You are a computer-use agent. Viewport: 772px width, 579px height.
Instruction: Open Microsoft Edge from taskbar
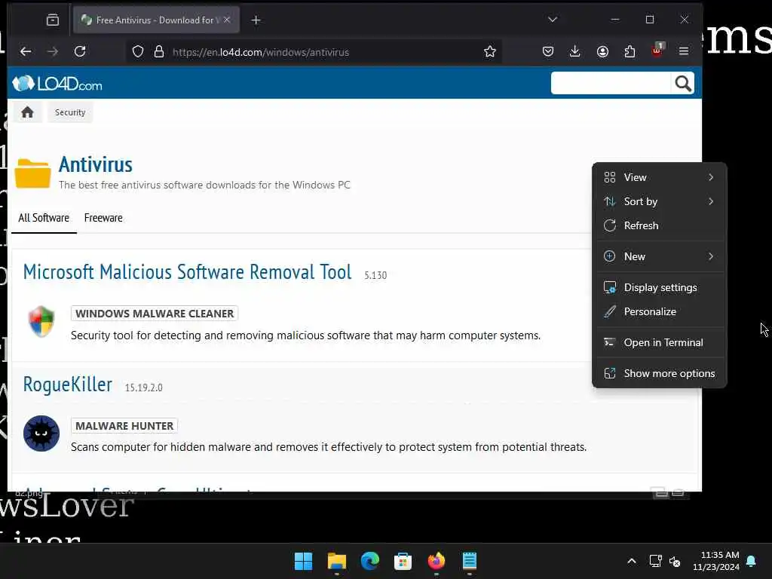tap(369, 561)
